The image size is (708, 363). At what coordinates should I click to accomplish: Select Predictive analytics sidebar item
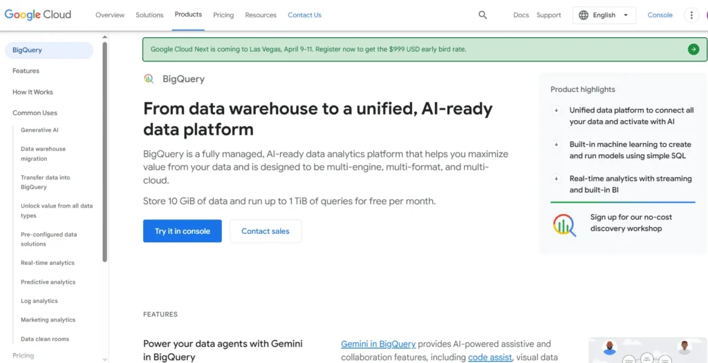48,282
